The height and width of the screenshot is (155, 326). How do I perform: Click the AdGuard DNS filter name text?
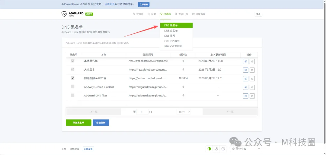(x=96, y=96)
